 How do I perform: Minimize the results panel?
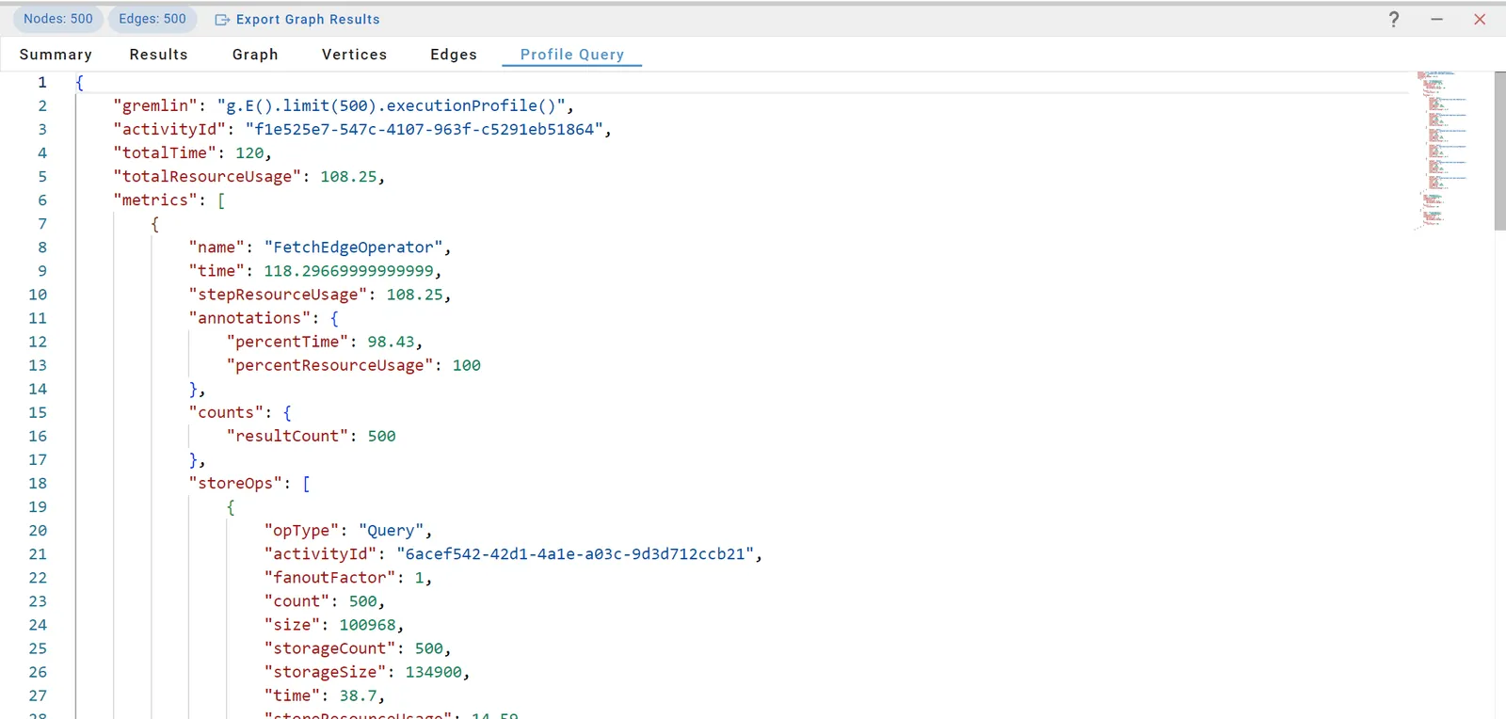(x=1436, y=19)
